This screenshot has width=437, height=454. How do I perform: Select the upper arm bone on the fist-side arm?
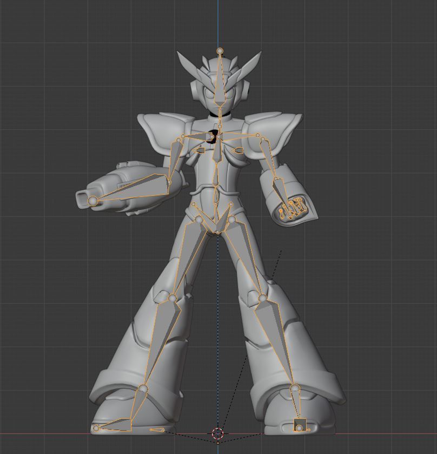coord(268,158)
